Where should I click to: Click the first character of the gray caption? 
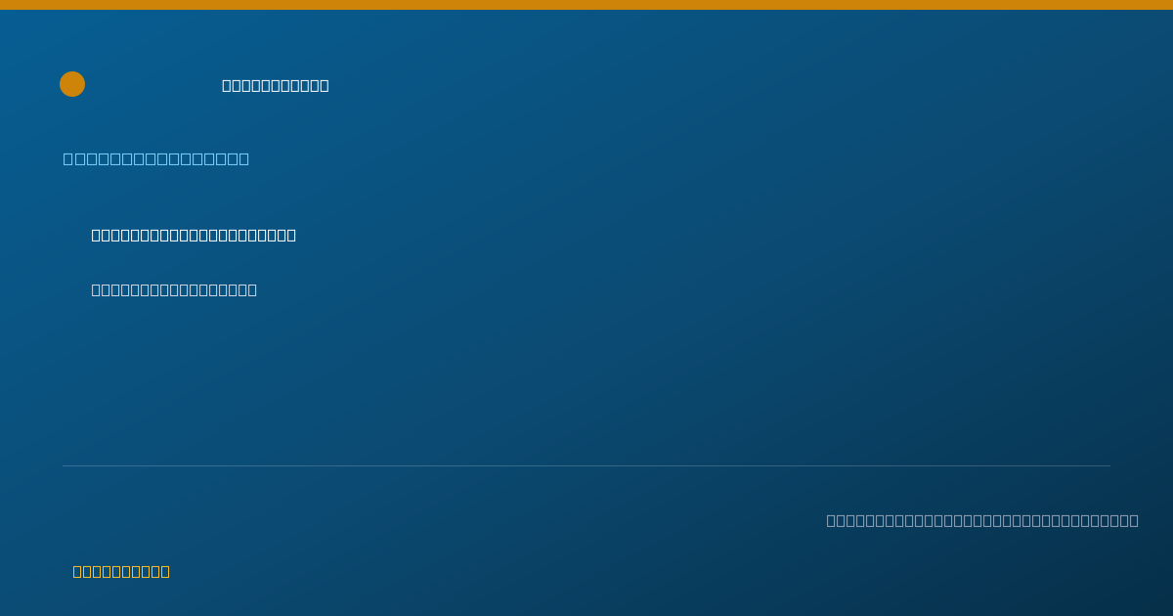tap(831, 520)
